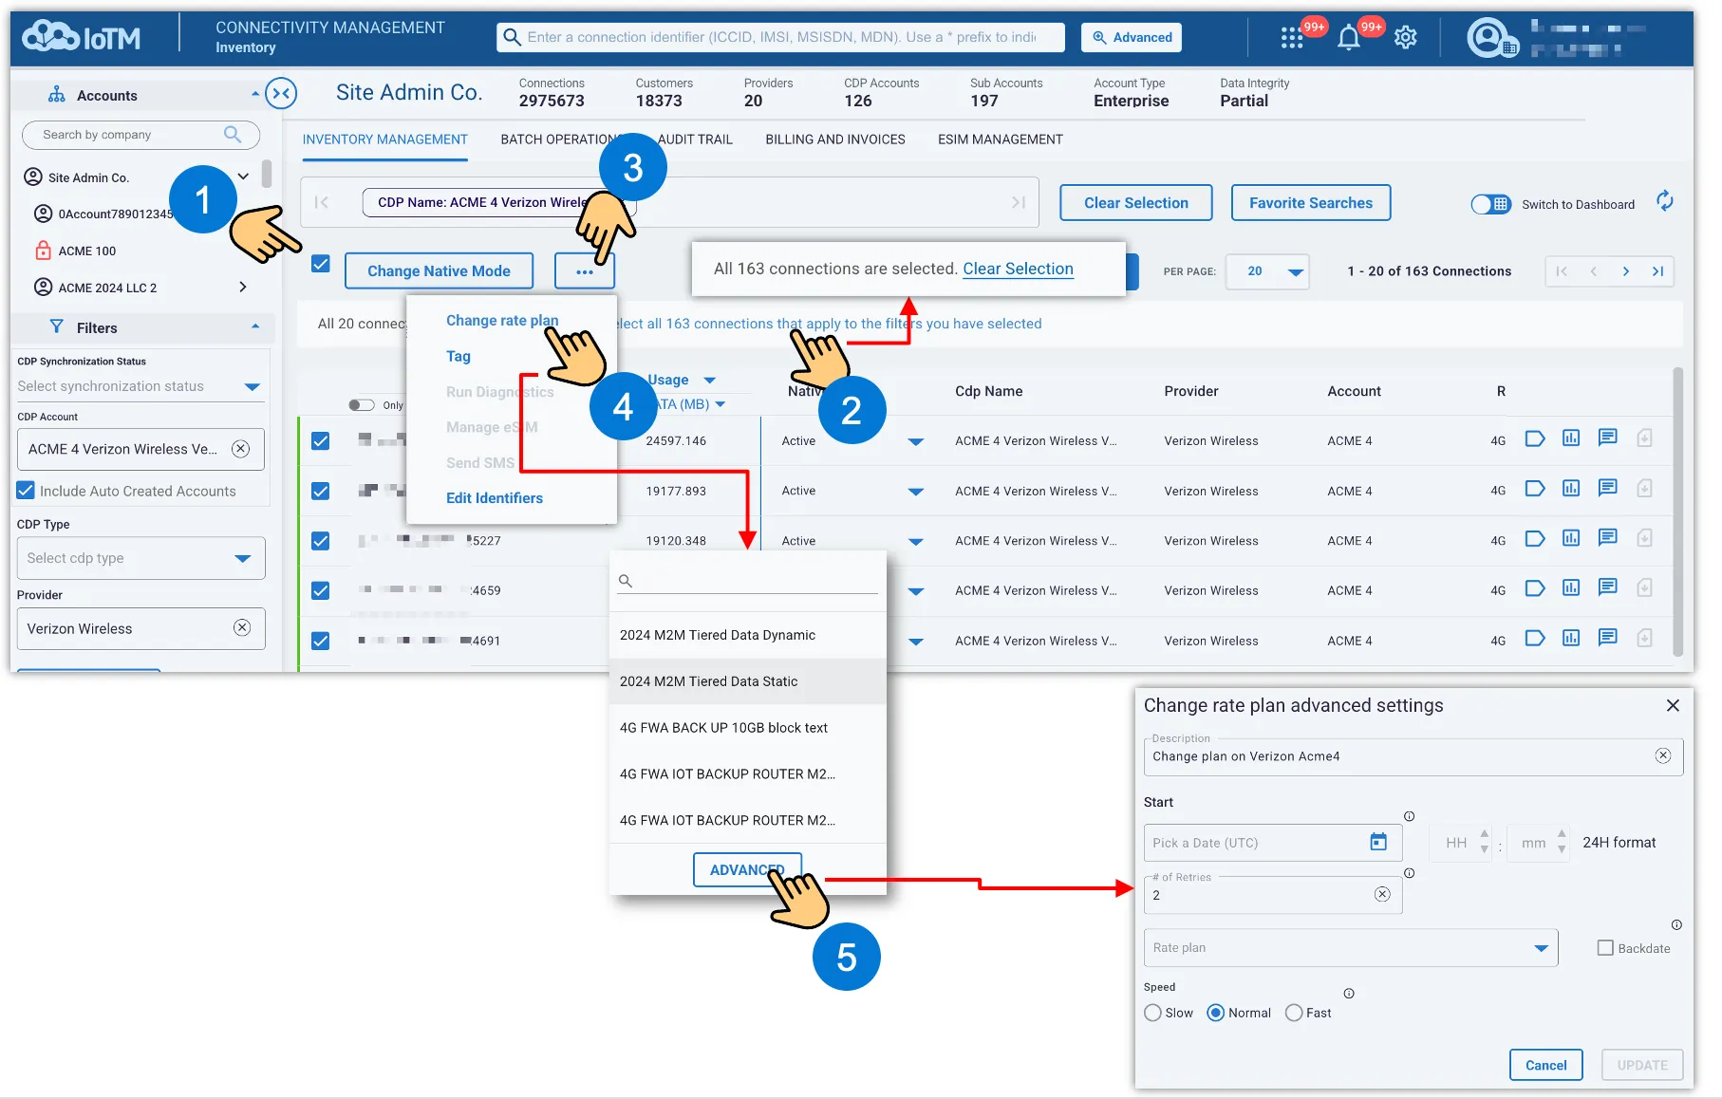The width and height of the screenshot is (1722, 1099).
Task: Open the Billing and Invoices tab
Action: click(835, 140)
